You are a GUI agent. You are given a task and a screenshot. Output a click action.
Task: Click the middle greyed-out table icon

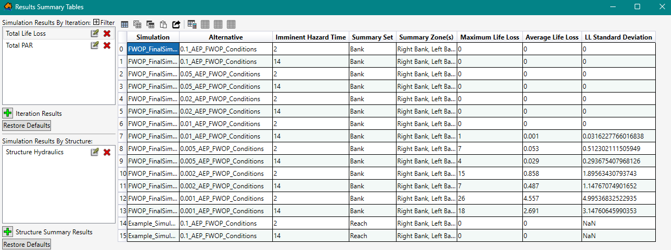pyautogui.click(x=218, y=24)
